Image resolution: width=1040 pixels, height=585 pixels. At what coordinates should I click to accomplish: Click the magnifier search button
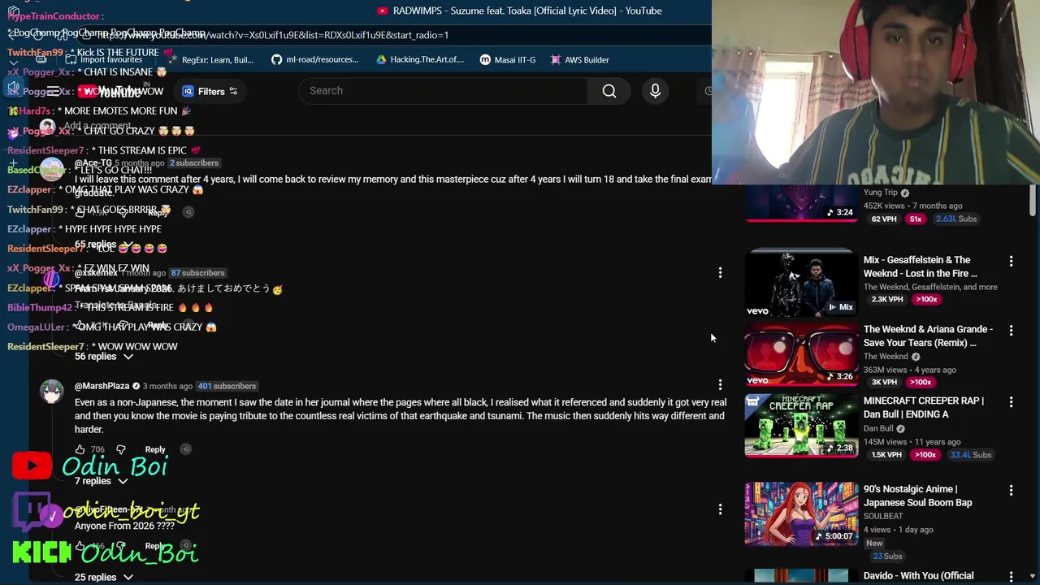pos(609,91)
